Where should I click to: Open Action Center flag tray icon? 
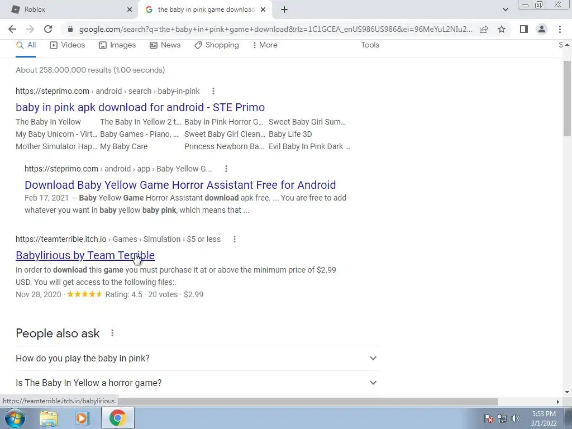point(489,418)
